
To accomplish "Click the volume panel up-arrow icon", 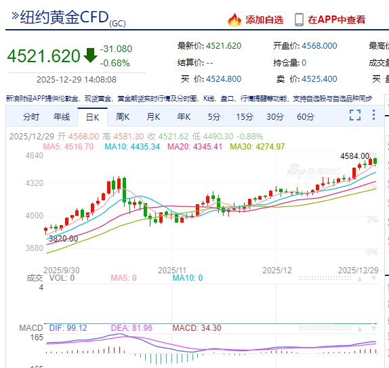I will point(360,279).
